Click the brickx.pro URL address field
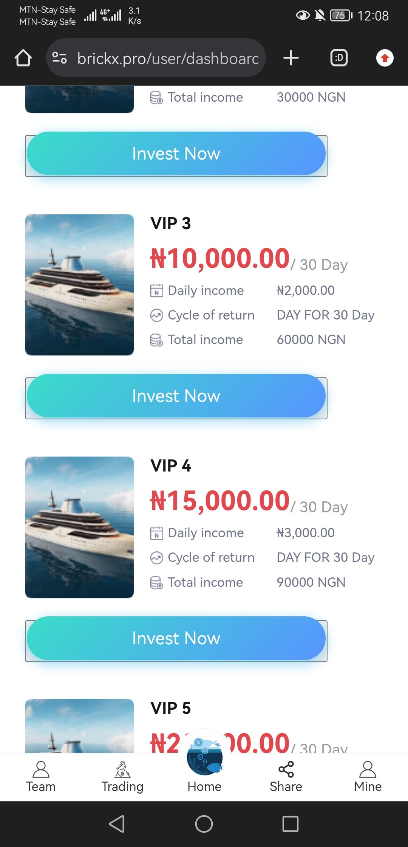The height and width of the screenshot is (847, 408). click(168, 58)
